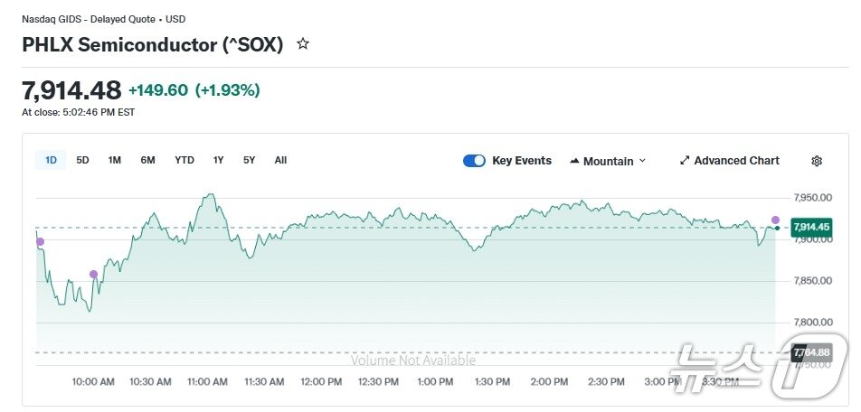
Task: Click the key event dot at market close
Action: [775, 220]
